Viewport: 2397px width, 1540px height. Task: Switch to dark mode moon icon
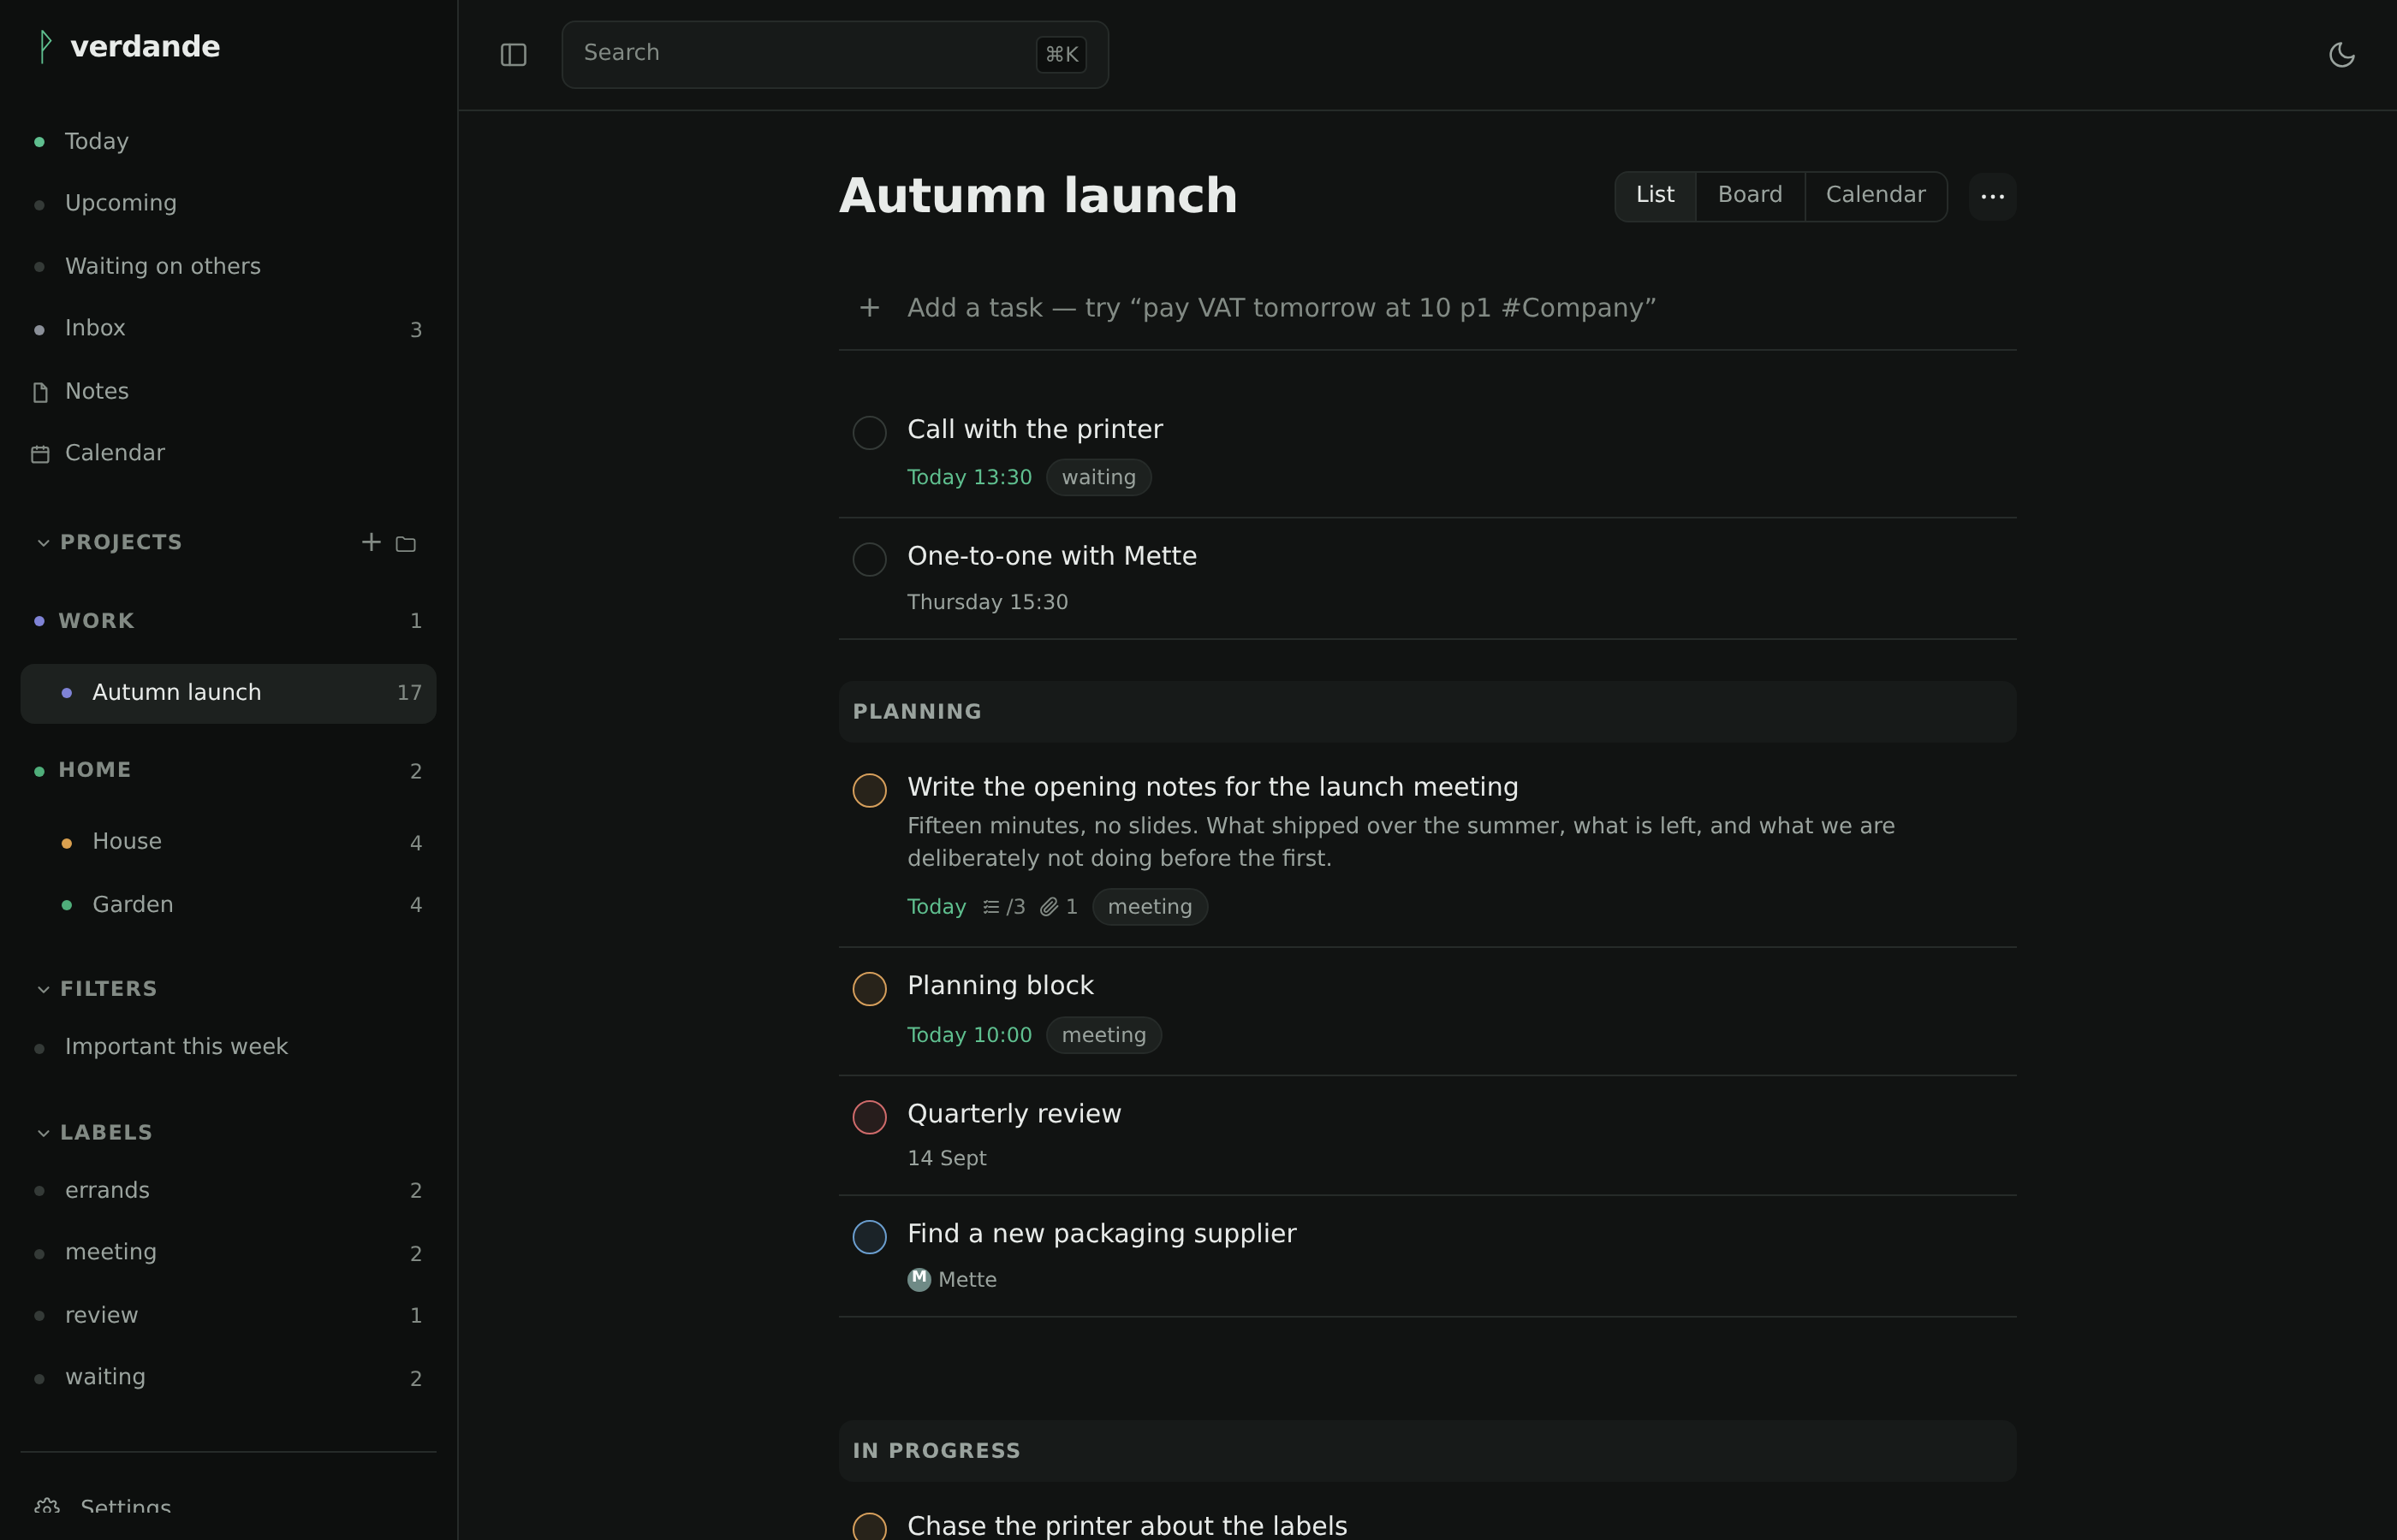tap(2341, 55)
